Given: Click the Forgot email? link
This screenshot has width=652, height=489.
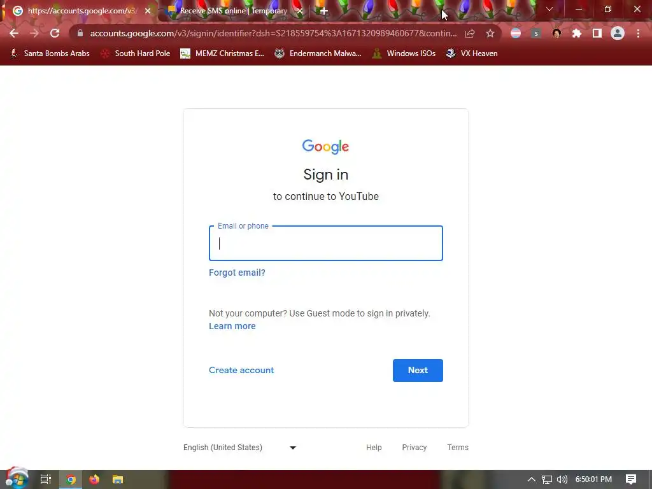Looking at the screenshot, I should point(237,273).
